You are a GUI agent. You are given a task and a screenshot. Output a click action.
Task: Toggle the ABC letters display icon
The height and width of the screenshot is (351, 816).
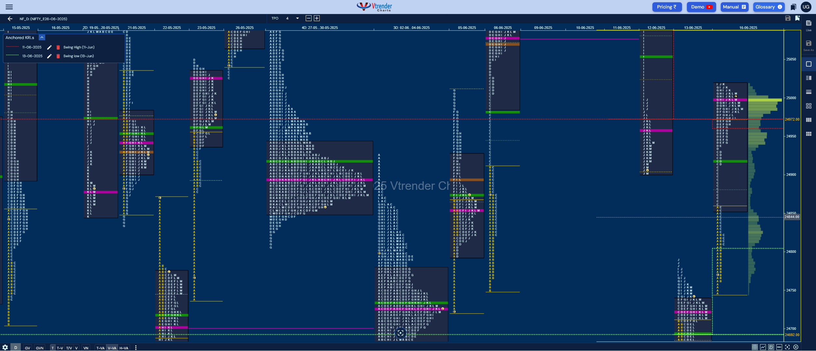(x=779, y=347)
